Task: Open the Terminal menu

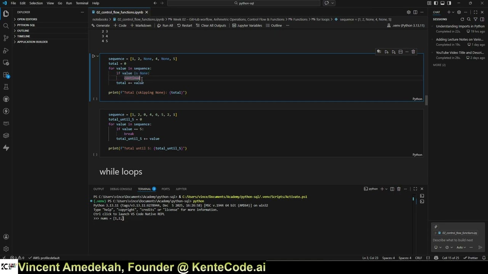Action: (82, 3)
